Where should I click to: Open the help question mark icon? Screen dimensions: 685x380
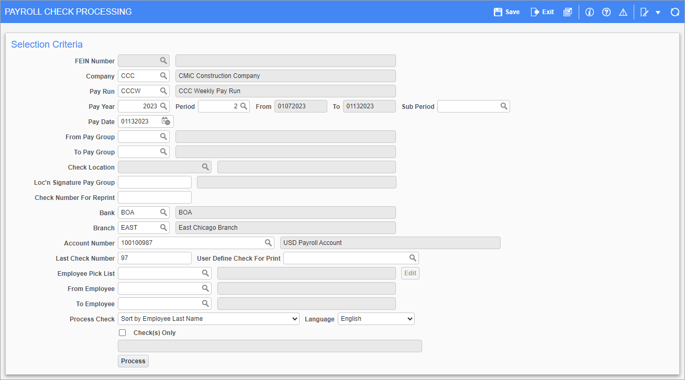tap(606, 12)
